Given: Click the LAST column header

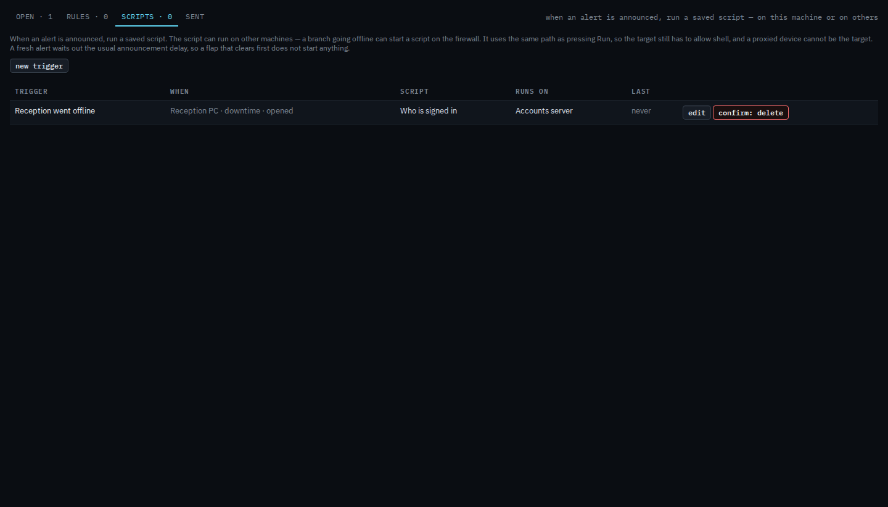Looking at the screenshot, I should (x=641, y=91).
